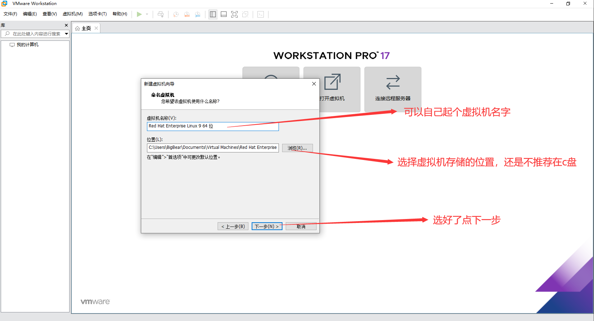
Task: Toggle the thumbnail bar view icon
Action: [224, 14]
